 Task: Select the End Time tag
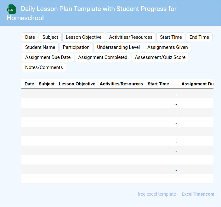(199, 37)
